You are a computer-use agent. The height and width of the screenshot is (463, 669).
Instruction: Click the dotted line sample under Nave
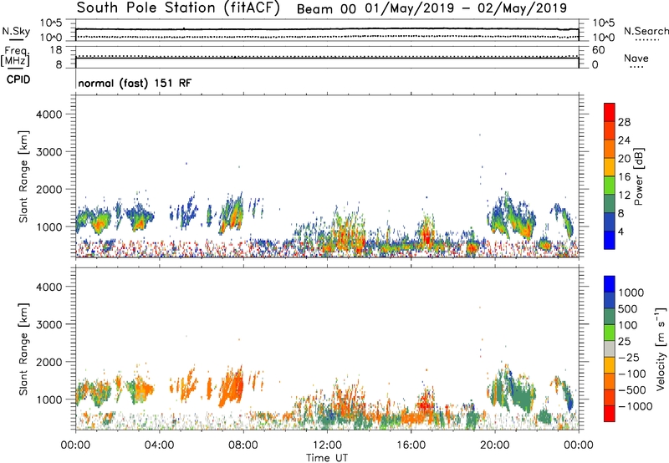pyautogui.click(x=636, y=68)
